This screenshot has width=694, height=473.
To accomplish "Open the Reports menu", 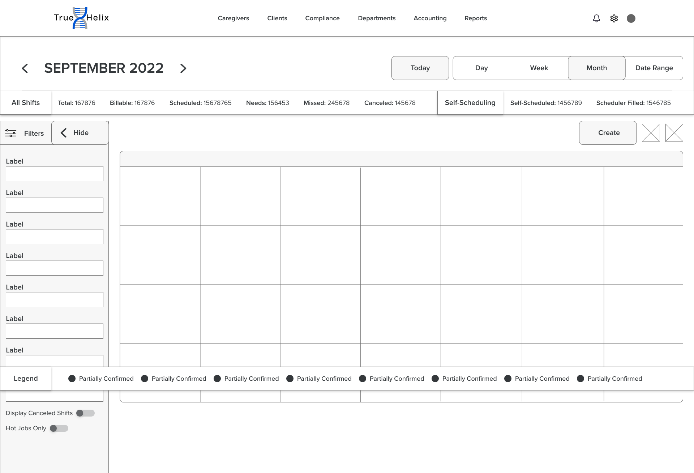I will (x=476, y=18).
